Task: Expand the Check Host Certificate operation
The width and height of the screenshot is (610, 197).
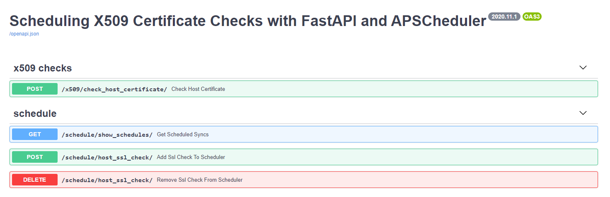Action: click(198, 89)
